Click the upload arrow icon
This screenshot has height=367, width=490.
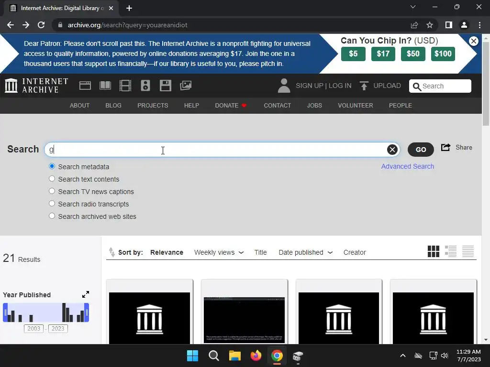[364, 86]
